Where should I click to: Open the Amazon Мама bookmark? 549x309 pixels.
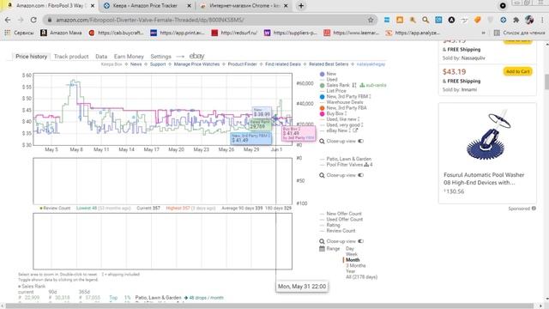(61, 33)
